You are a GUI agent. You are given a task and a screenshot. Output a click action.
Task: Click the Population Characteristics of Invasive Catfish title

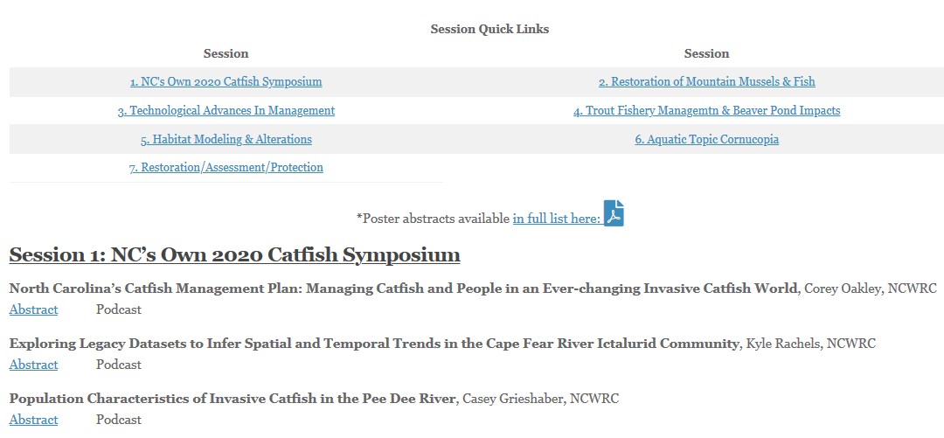[x=233, y=399]
